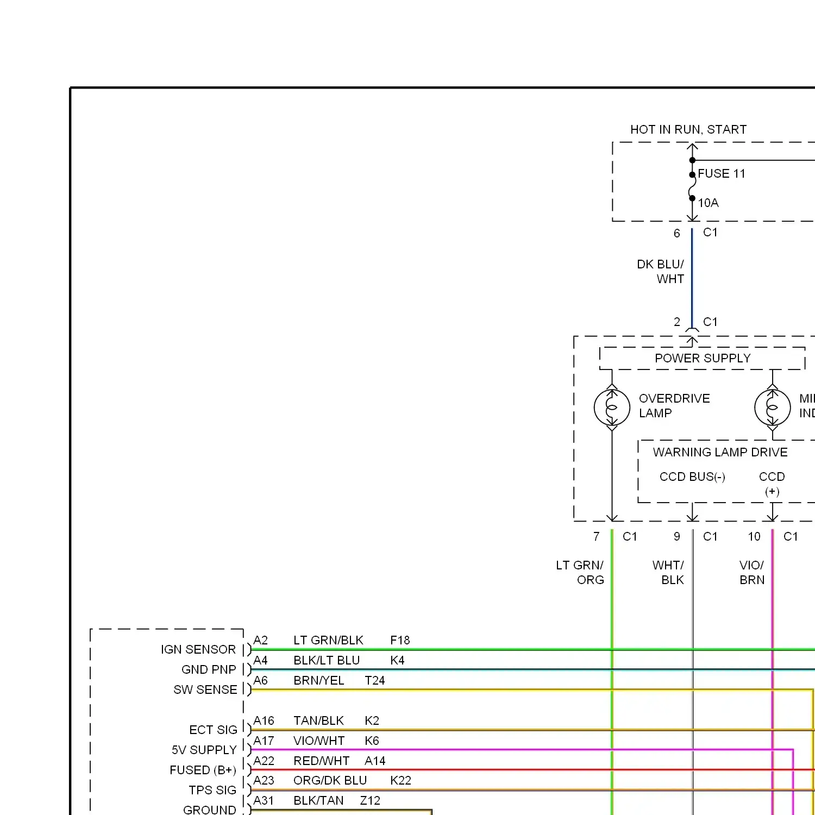Click the POWER SUPPLY box label
Viewport: 815px width, 815px height.
pos(703,359)
